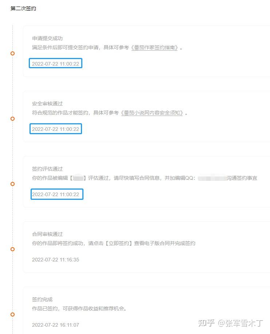The image size is (270, 334).
Task: Open the 《番茄小说网内容安全须知》 link
Action: pos(152,113)
